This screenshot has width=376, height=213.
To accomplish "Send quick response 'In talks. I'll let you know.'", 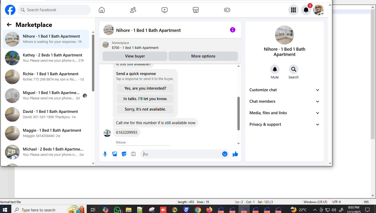I will tap(145, 99).
